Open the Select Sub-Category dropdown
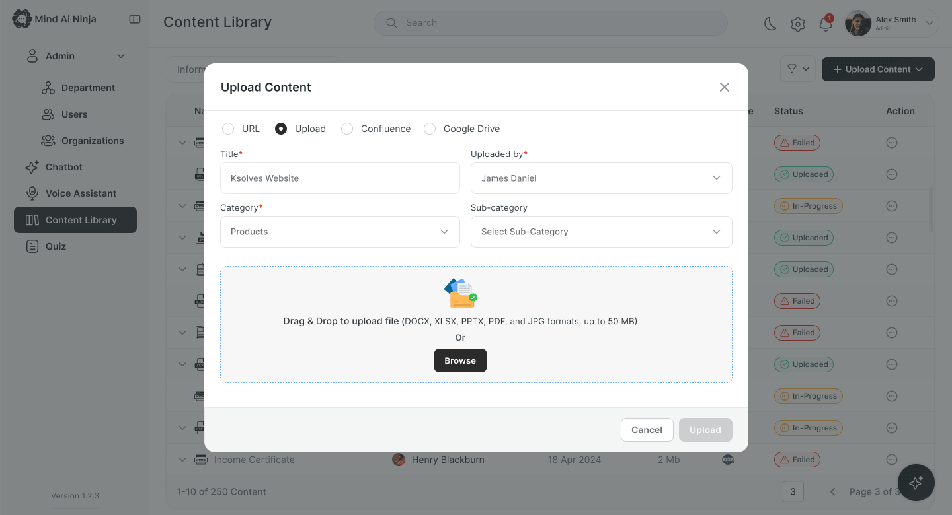 (601, 232)
